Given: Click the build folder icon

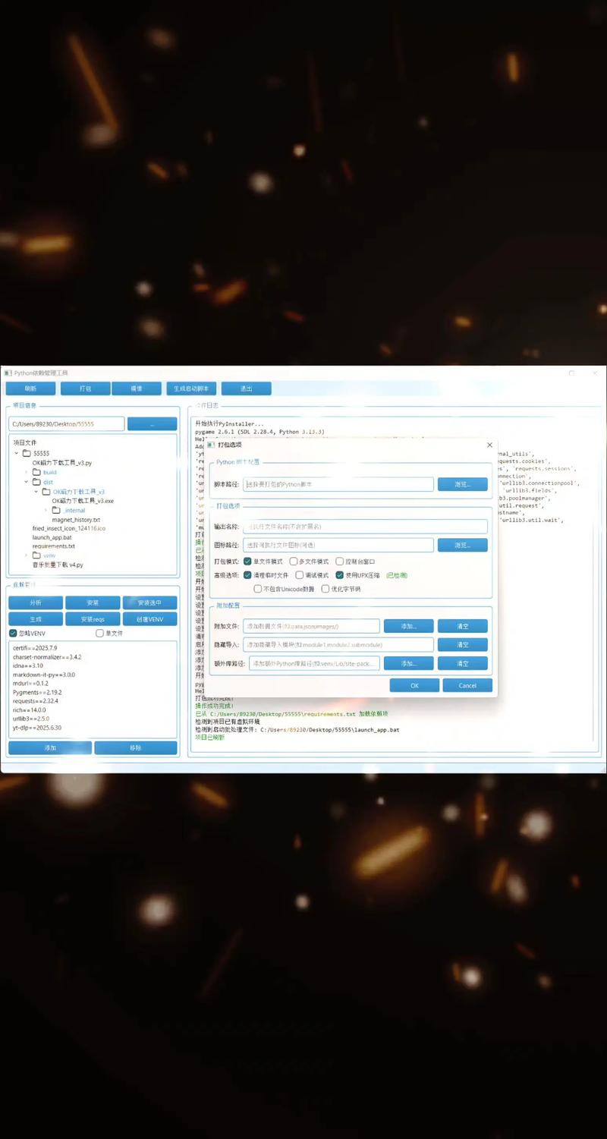Looking at the screenshot, I should click(x=36, y=472).
